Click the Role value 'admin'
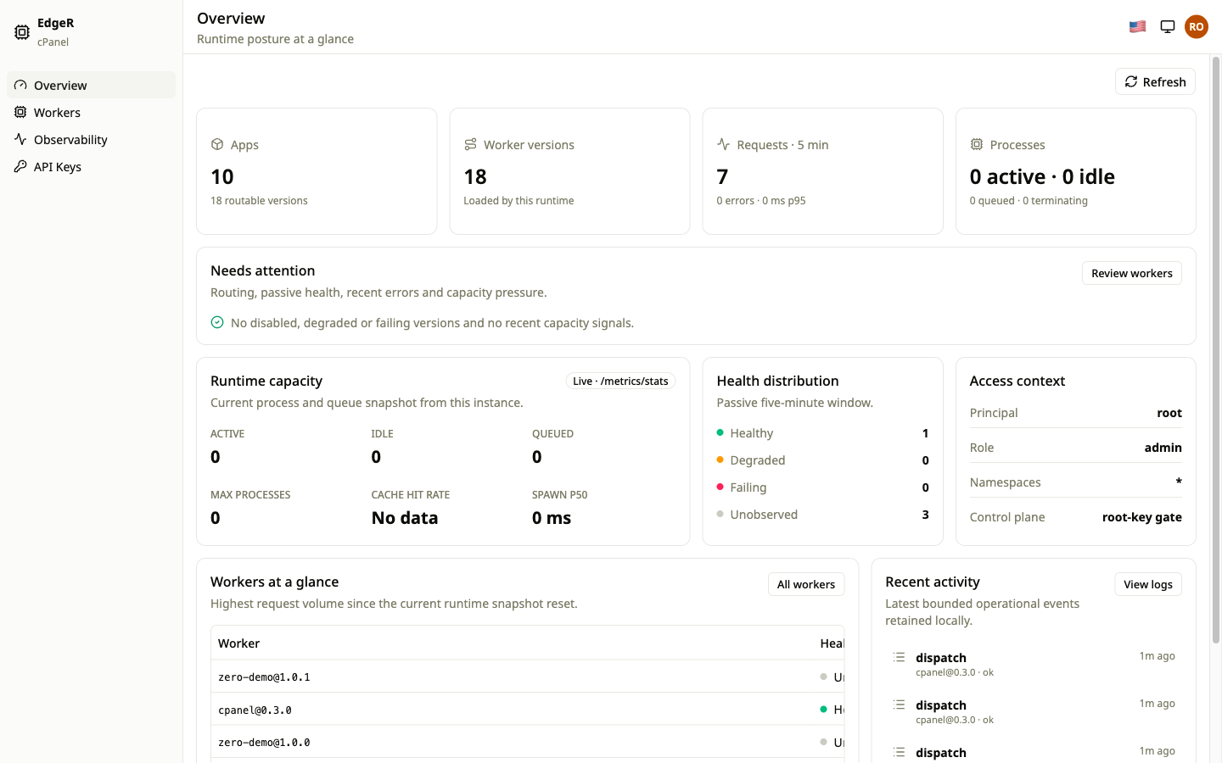The width and height of the screenshot is (1222, 763). pyautogui.click(x=1163, y=448)
